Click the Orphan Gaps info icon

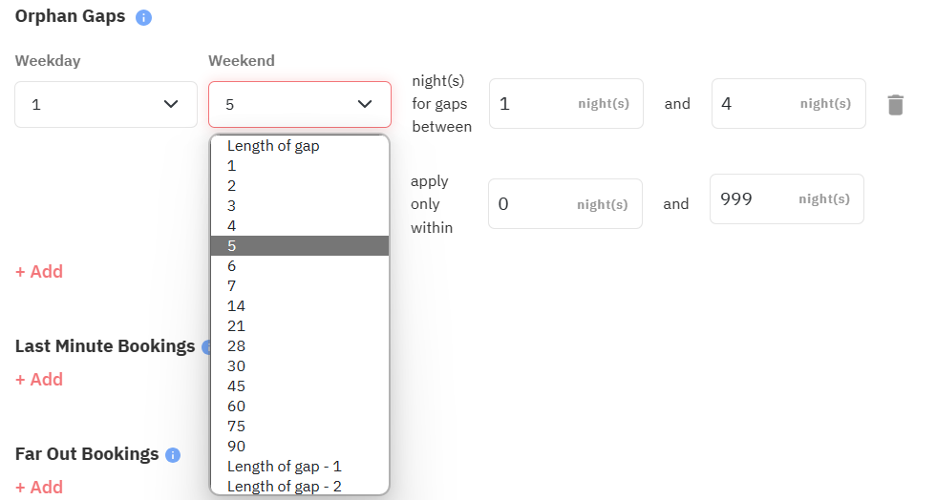coord(143,18)
